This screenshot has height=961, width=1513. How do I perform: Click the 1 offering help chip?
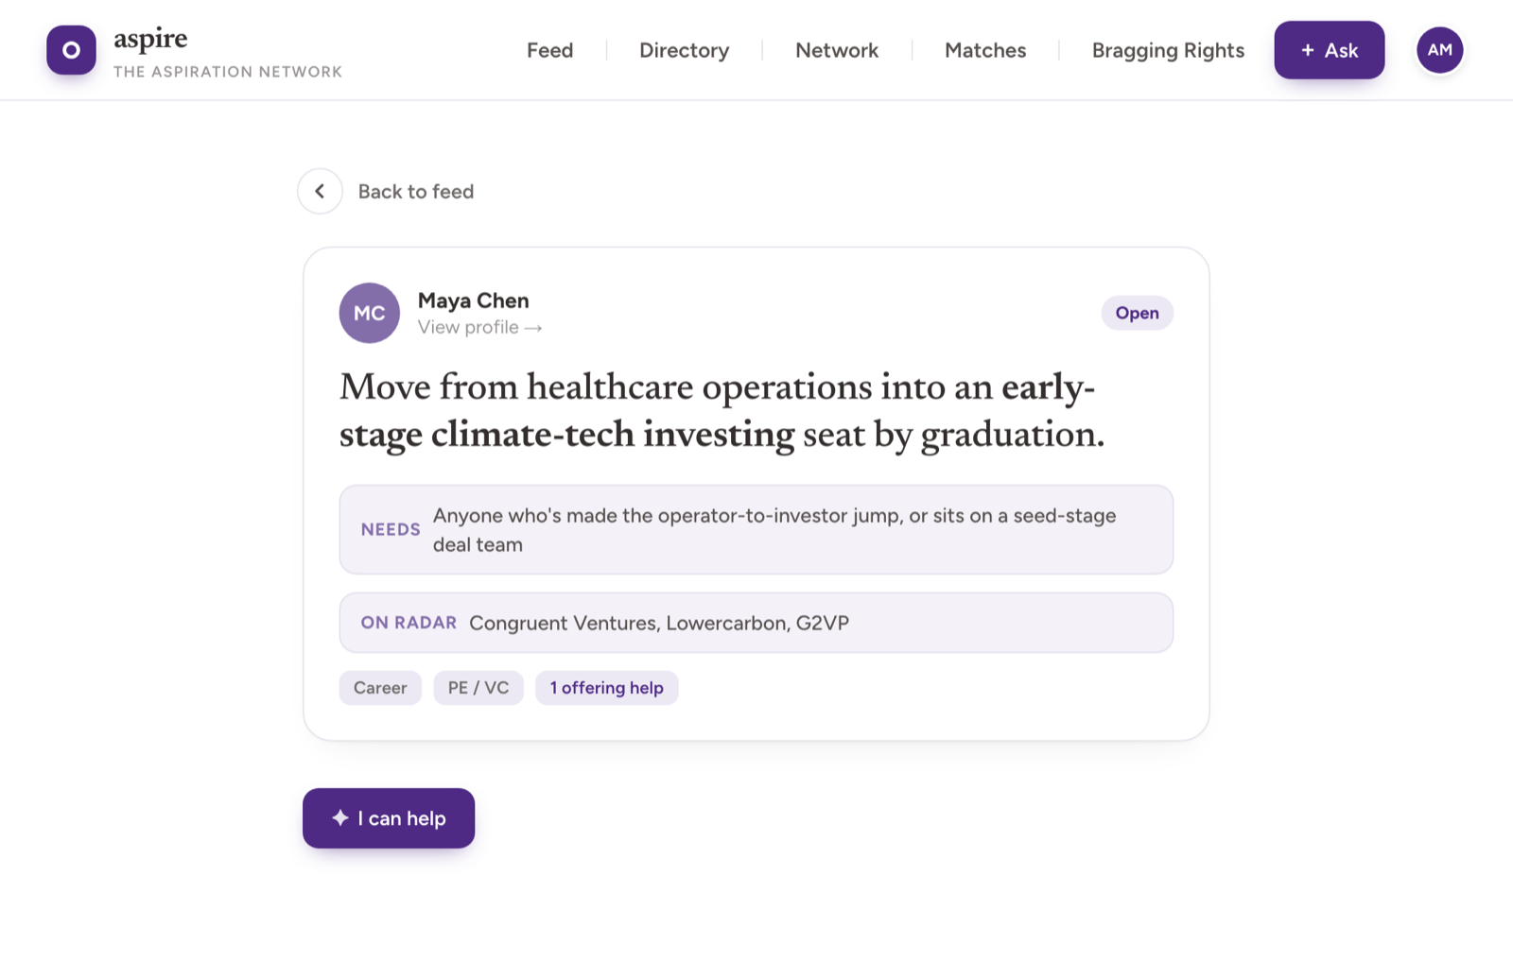click(607, 688)
